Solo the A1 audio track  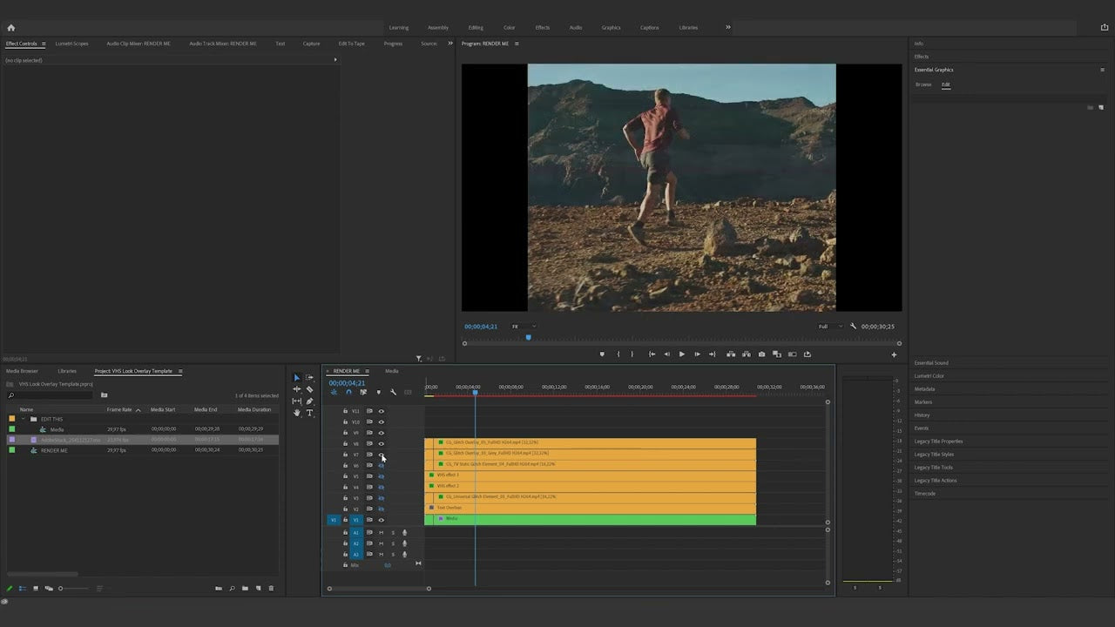coord(394,532)
